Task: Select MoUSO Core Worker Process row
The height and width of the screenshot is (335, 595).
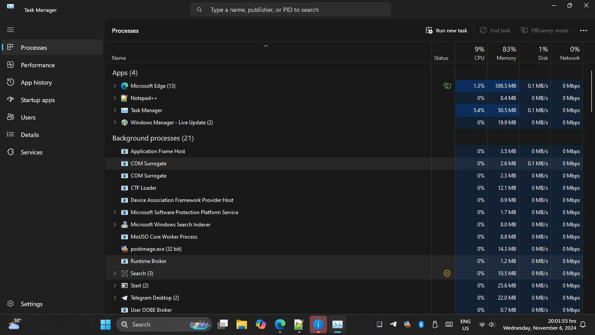Action: tap(344, 237)
